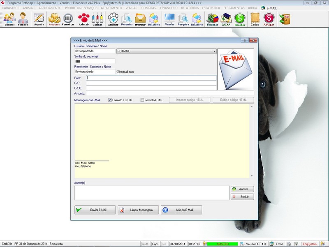Viewport: 329px width, 247px height.
Task: Click the Enviar E-Mail button
Action: 95,210
